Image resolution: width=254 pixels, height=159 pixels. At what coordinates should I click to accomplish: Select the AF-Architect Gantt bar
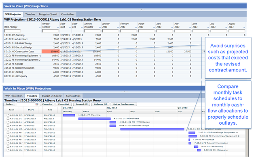94,119
